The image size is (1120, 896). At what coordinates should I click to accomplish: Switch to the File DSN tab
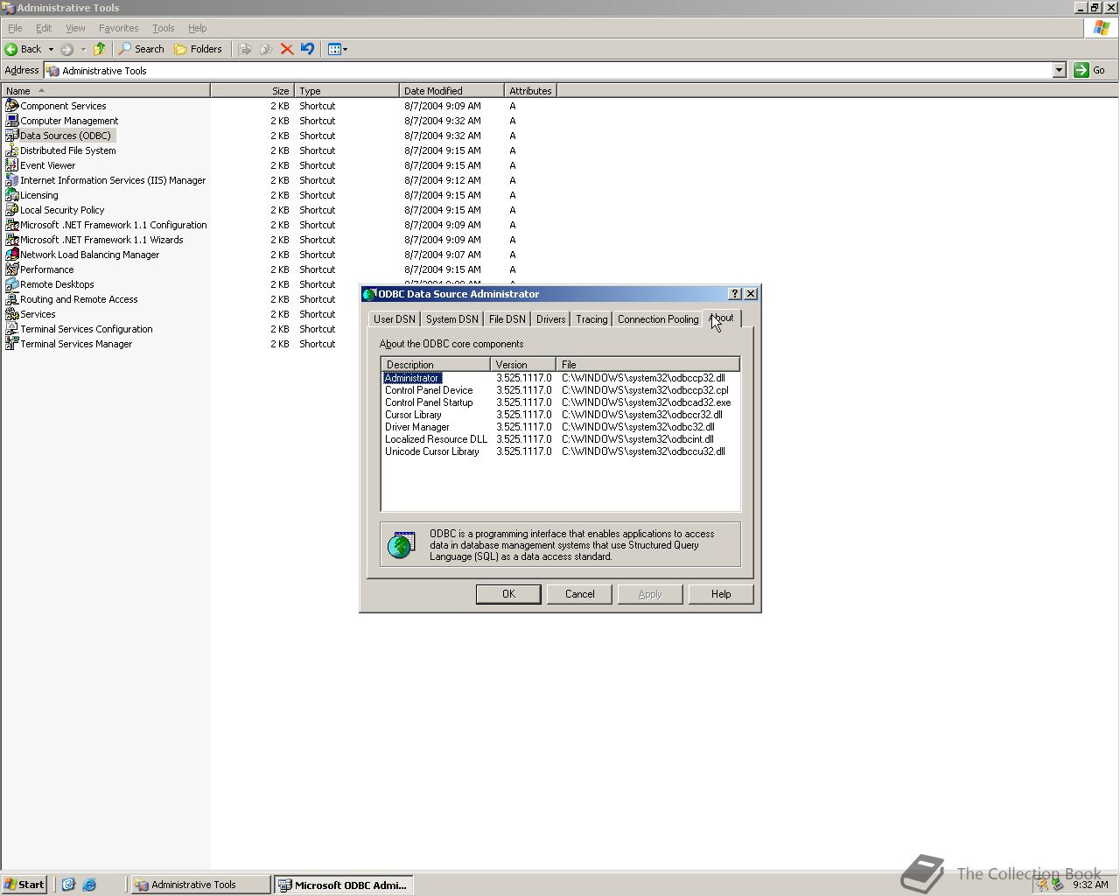point(507,319)
